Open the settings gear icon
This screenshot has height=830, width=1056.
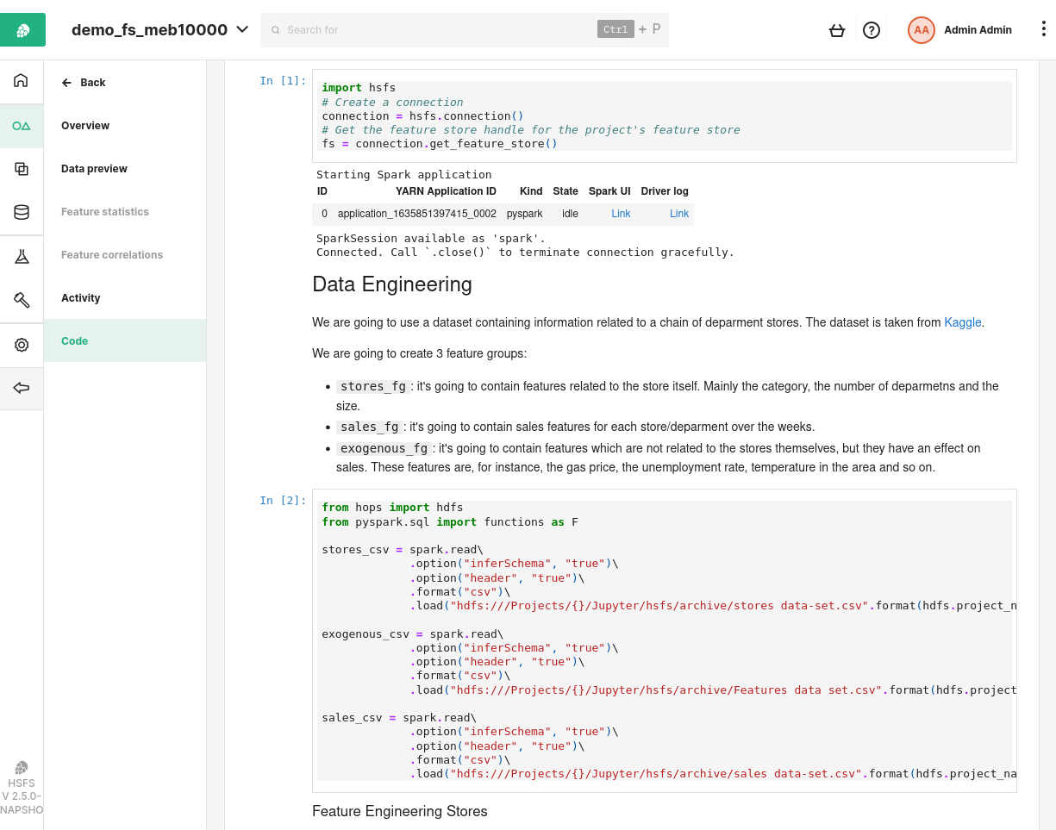(22, 344)
